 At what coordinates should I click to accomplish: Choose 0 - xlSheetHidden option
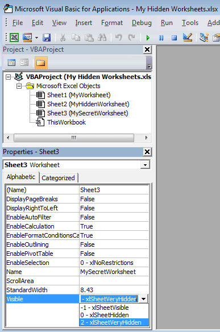[114, 315]
